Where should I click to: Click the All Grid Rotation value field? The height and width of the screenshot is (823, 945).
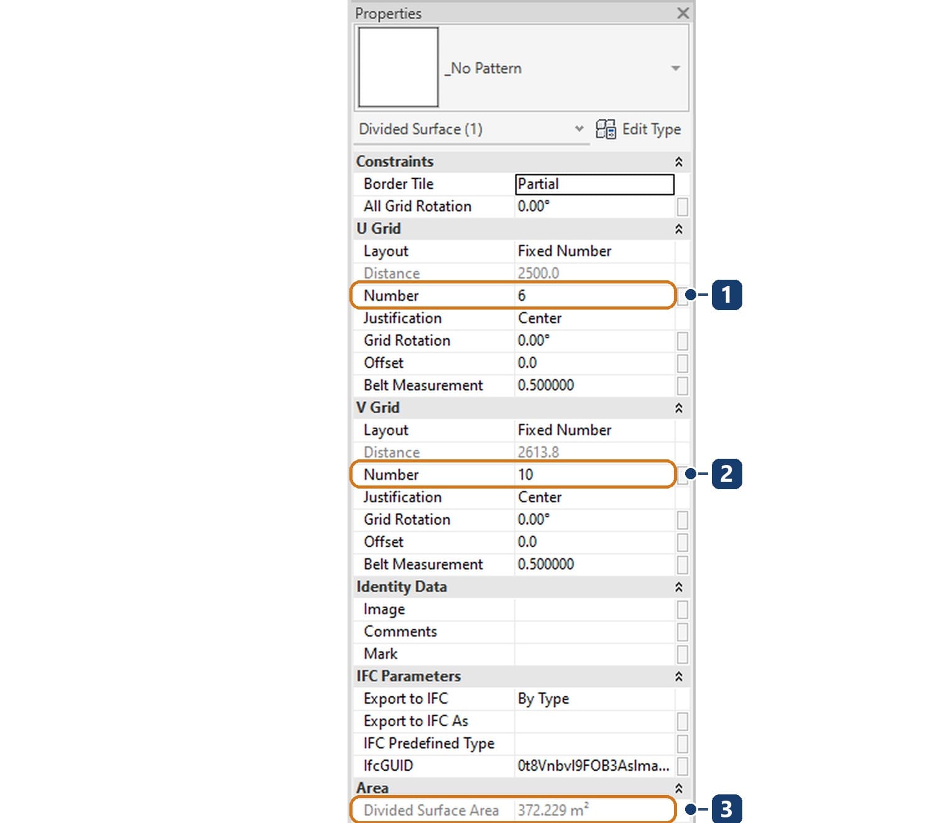pyautogui.click(x=595, y=206)
